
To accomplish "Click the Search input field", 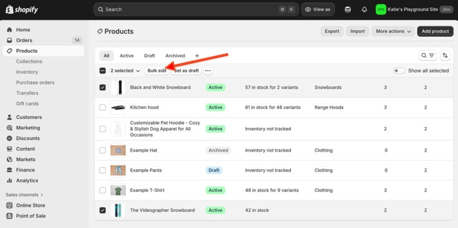I will click(190, 9).
